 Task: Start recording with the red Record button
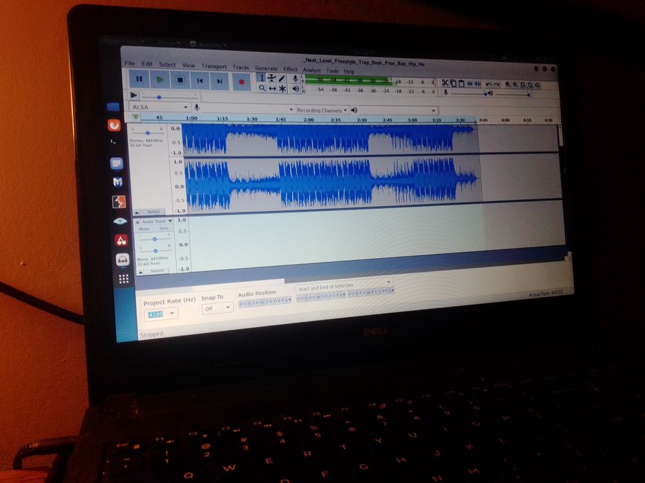pos(241,82)
